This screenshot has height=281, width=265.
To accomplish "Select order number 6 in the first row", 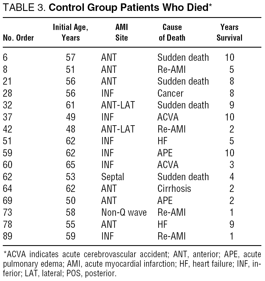I will 5,57.
